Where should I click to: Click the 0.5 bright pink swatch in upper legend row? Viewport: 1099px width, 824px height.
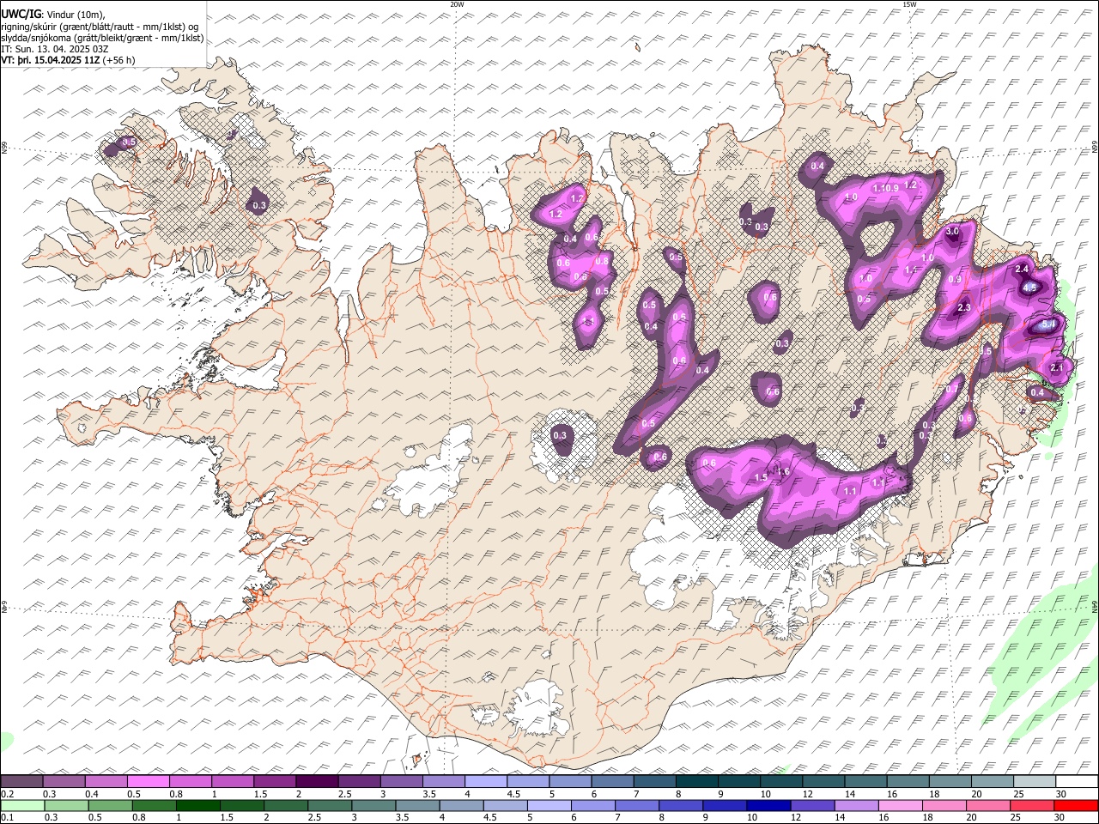pyautogui.click(x=149, y=782)
